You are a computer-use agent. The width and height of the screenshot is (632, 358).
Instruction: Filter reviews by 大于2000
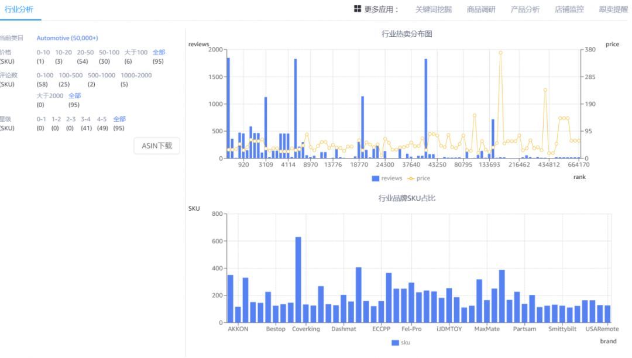[50, 96]
